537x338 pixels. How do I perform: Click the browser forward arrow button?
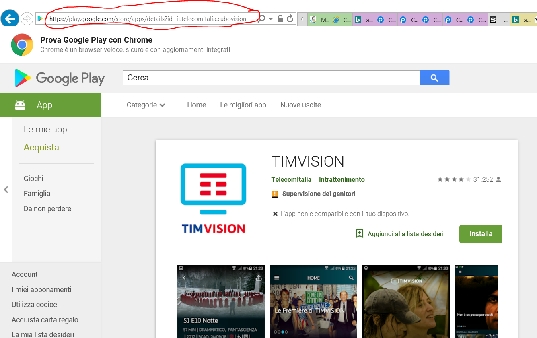(27, 19)
